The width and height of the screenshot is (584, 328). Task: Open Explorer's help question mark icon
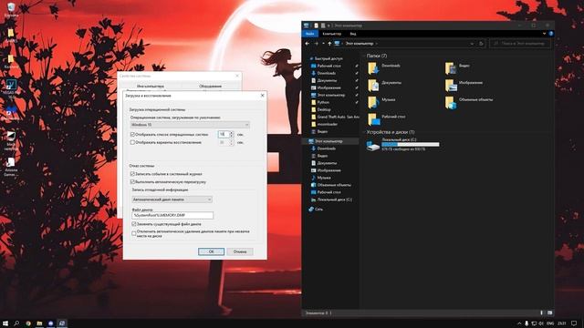551,34
